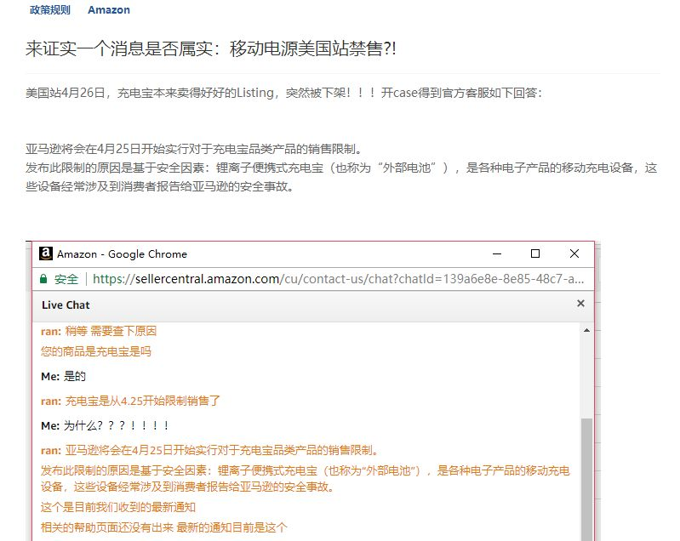Close the Live Chat panel
Screen dimensions: 680x541
[x=580, y=304]
